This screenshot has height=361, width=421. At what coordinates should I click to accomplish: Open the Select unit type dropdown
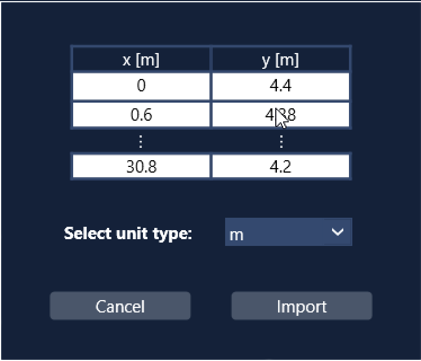pyautogui.click(x=289, y=232)
